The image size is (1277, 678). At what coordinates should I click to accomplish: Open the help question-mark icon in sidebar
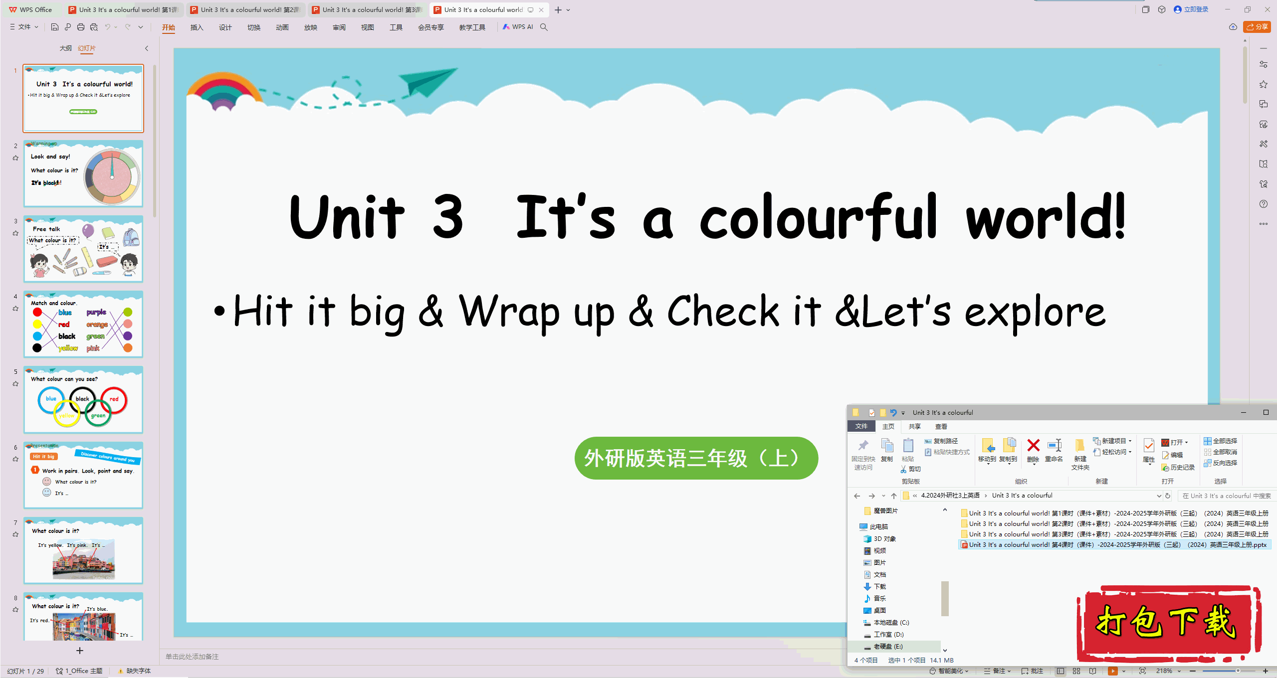[1264, 204]
